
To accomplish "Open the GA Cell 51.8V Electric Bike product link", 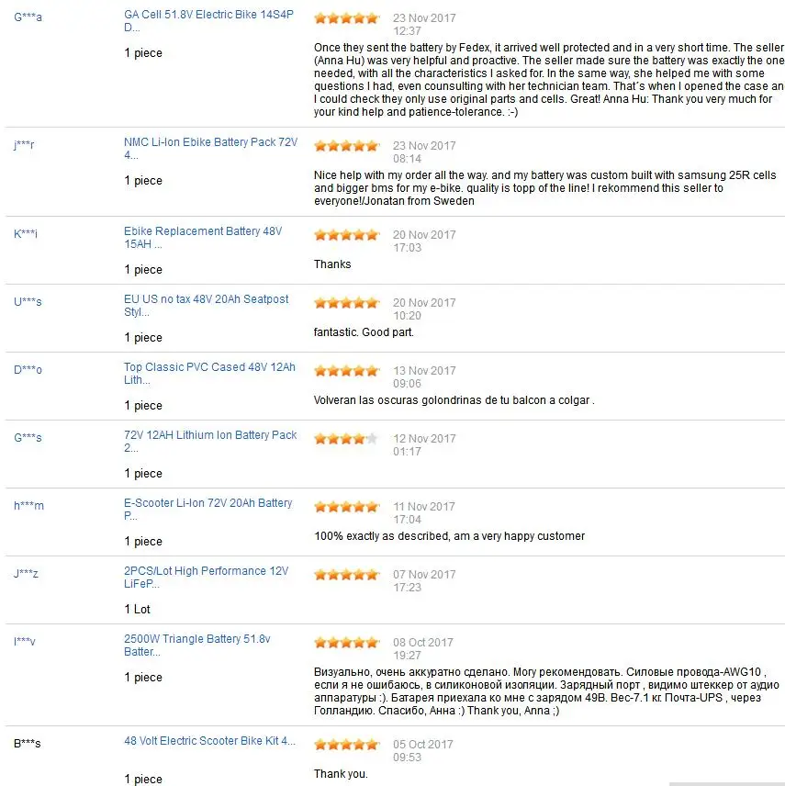I will pyautogui.click(x=208, y=21).
